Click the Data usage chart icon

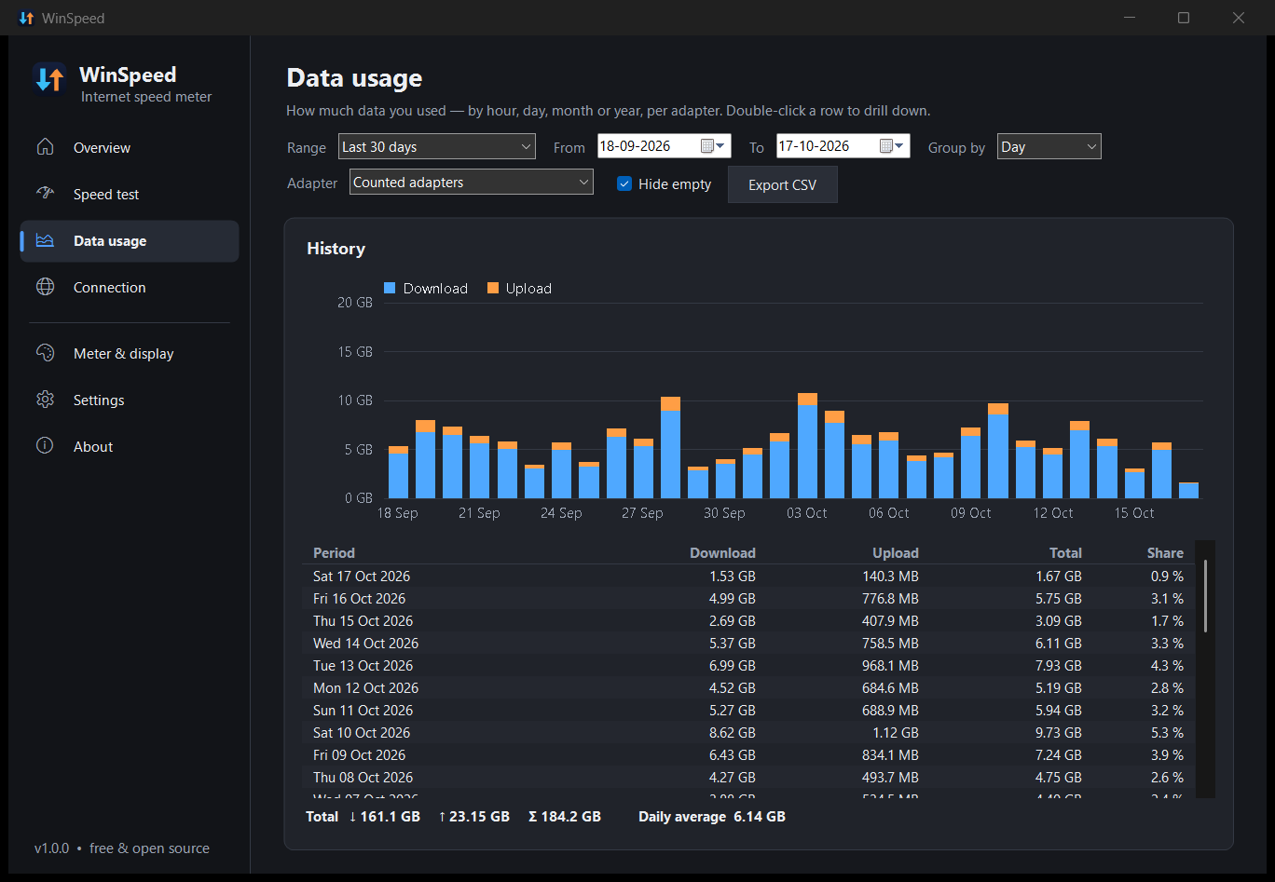point(45,240)
